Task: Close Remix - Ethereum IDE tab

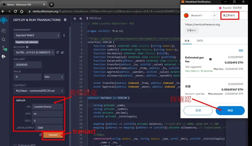Action: tap(44, 5)
